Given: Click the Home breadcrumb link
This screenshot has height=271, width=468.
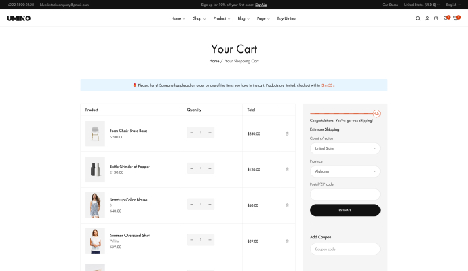Looking at the screenshot, I should click(214, 61).
